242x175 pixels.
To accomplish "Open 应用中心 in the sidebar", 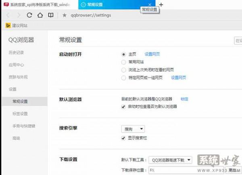I will tap(16, 65).
